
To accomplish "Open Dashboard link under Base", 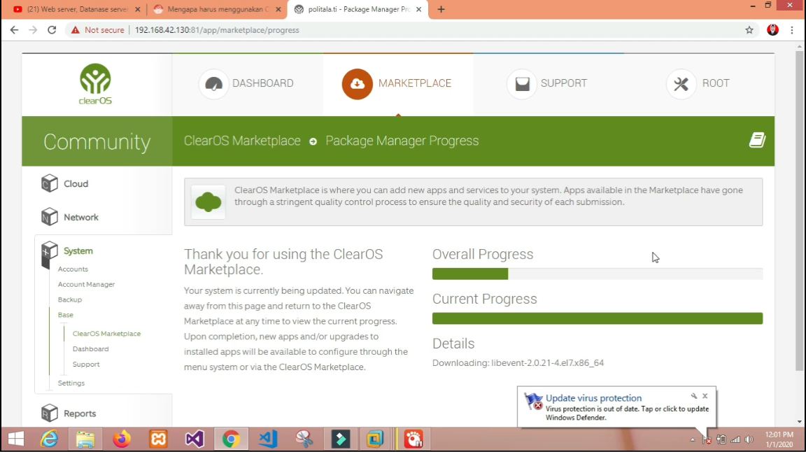I will coord(90,348).
